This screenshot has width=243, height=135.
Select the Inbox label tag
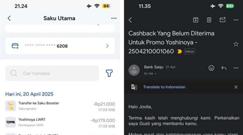click(x=189, y=51)
